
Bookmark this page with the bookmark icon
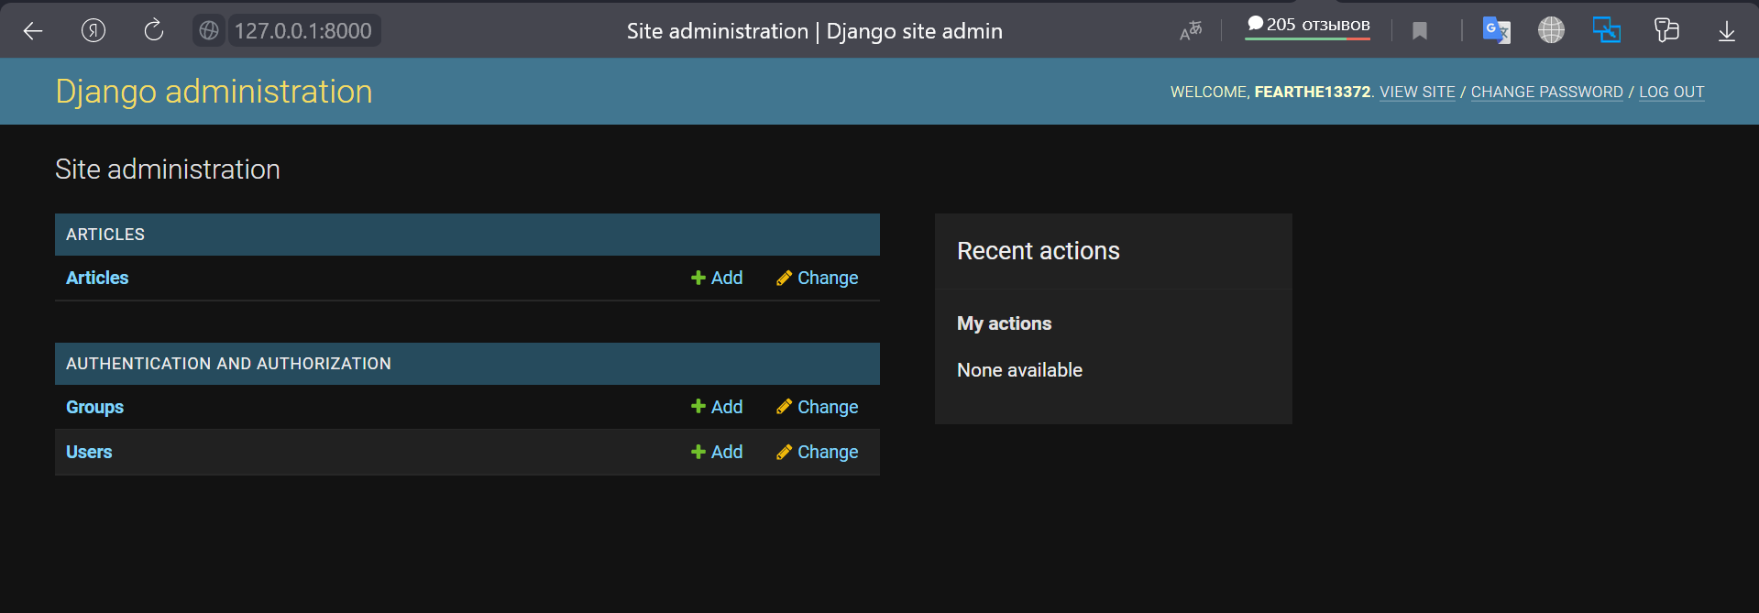[x=1420, y=31]
